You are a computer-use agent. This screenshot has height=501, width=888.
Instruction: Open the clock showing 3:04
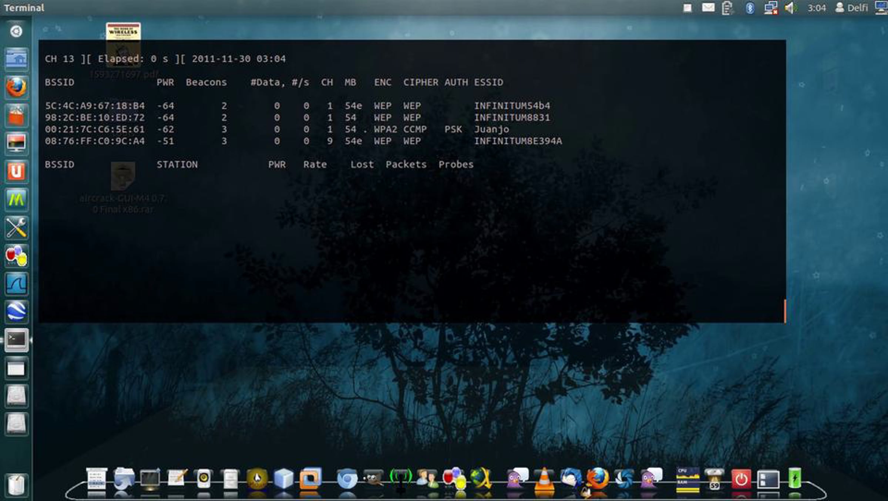[817, 8]
